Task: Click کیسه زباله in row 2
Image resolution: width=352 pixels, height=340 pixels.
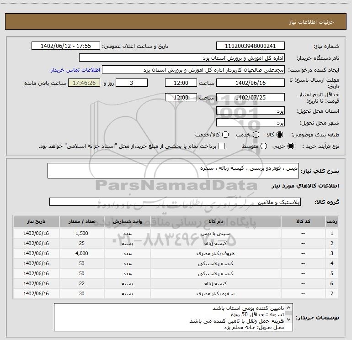Action: [x=215, y=243]
